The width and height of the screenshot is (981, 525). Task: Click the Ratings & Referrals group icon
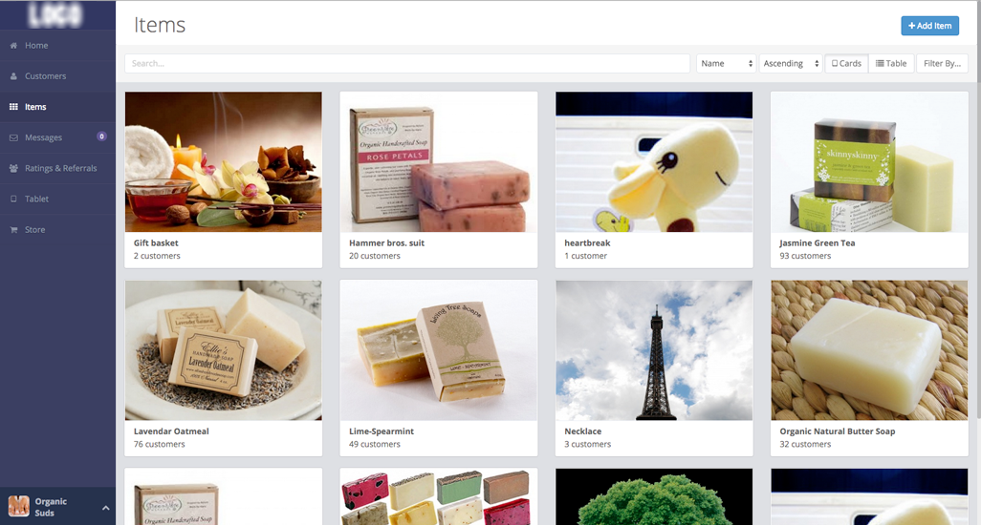click(x=13, y=168)
